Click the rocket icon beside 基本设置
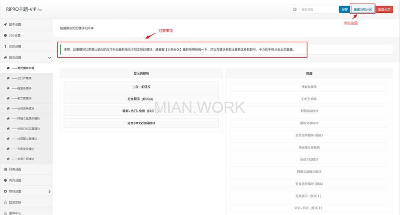 click(5, 24)
